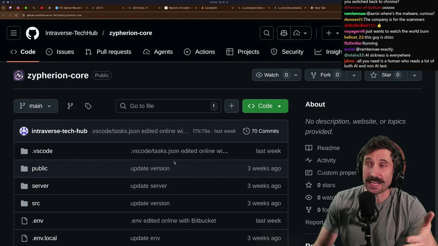Click the browser back arrow
This screenshot has height=246, width=438.
point(3,15)
